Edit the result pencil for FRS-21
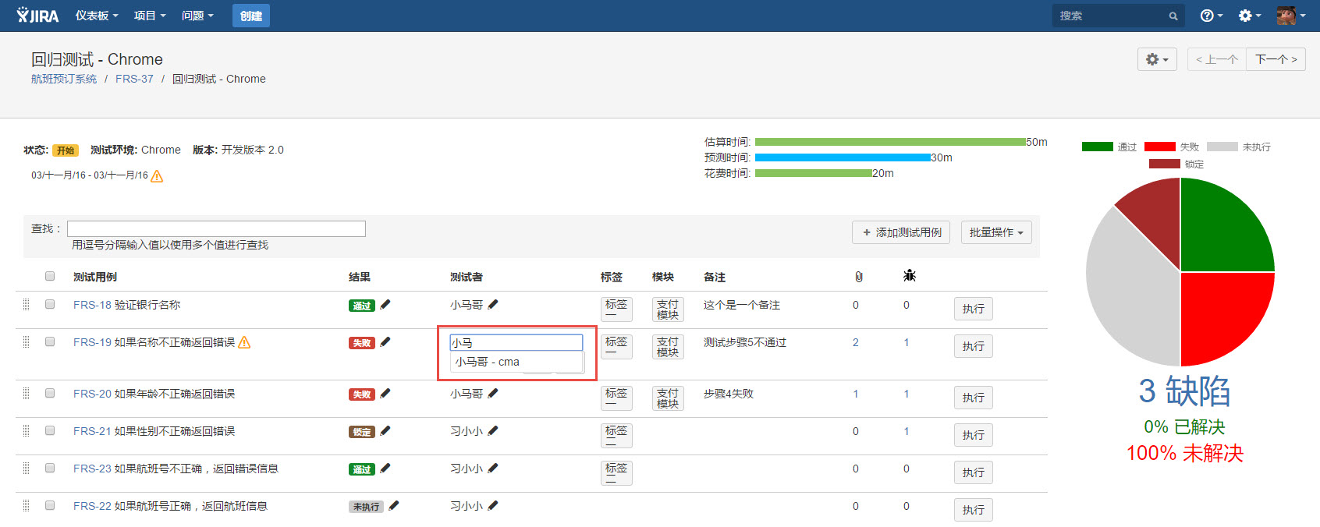Screen dimensions: 1320x527 (385, 431)
